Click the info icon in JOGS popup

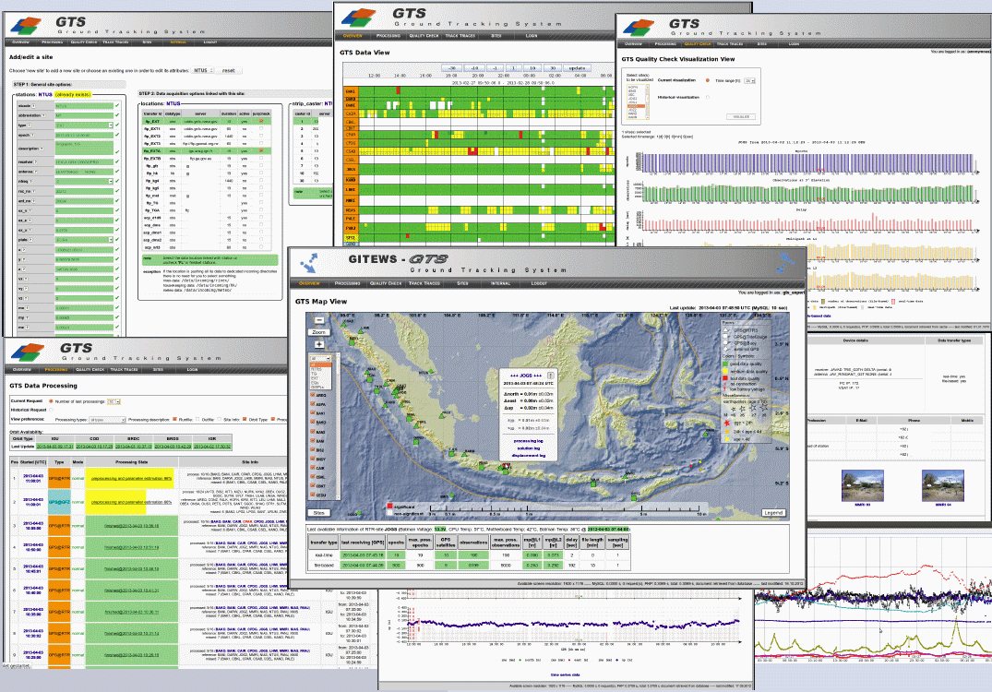pyautogui.click(x=551, y=376)
